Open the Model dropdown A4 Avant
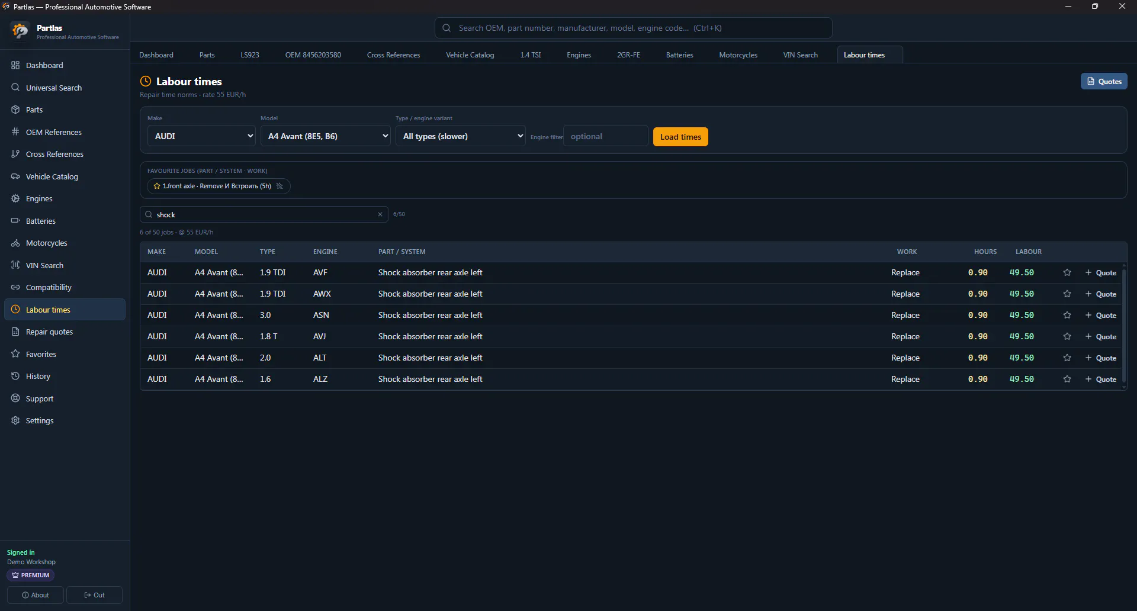The image size is (1137, 611). (x=325, y=136)
